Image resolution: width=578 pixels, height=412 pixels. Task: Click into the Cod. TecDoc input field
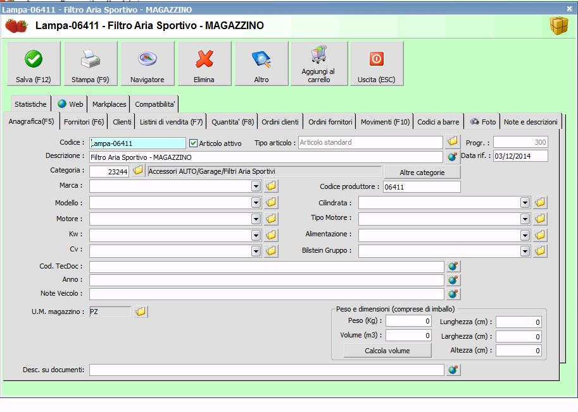[x=266, y=267]
